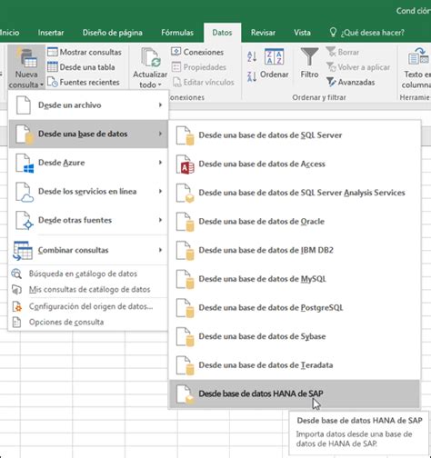Click Editar vínculos
This screenshot has width=431, height=458.
[x=203, y=82]
